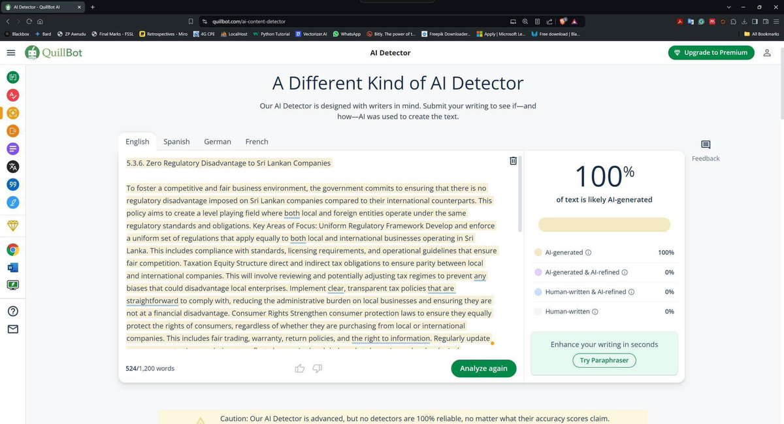
Task: Click the Upgrade to Premium button
Action: click(711, 52)
